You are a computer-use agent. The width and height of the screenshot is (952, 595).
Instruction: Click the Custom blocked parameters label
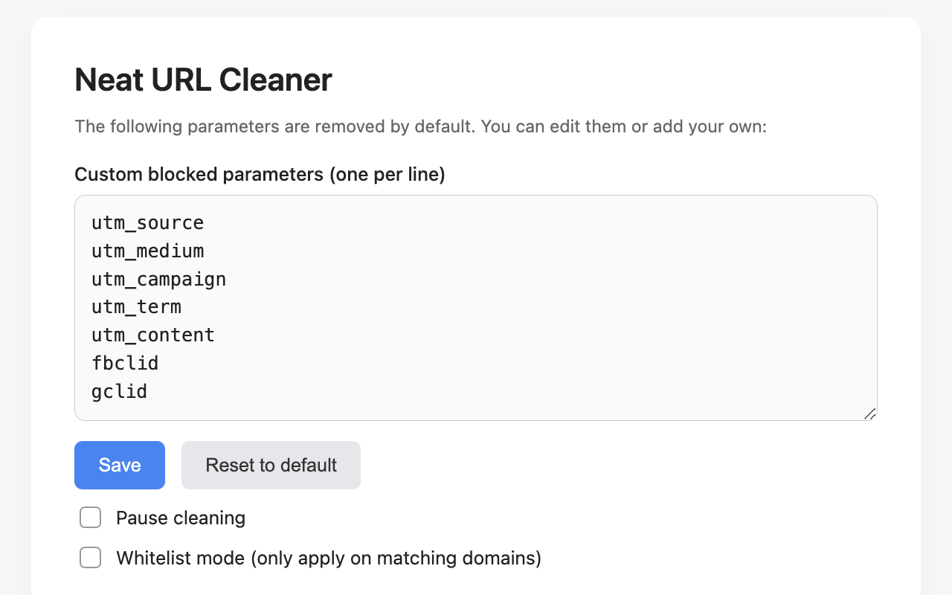[x=260, y=175]
